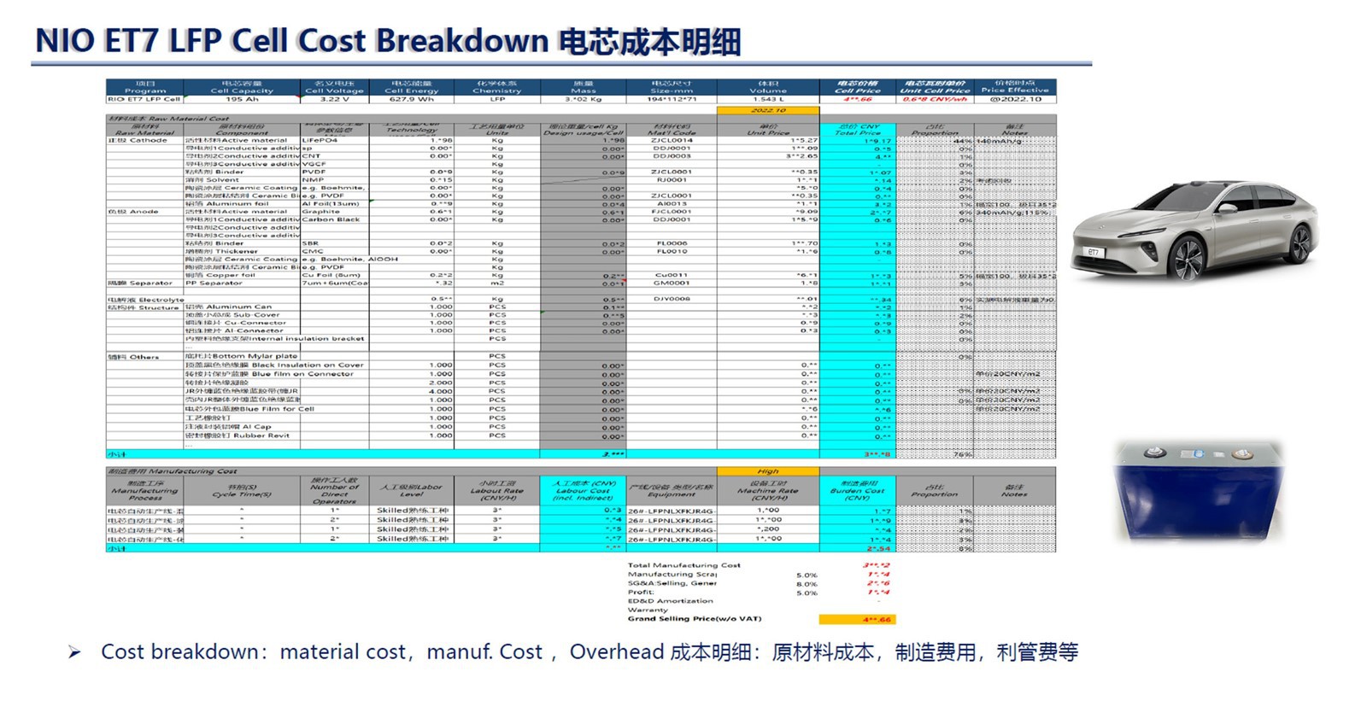Click the 'Burden Cost' column header

coord(858,490)
